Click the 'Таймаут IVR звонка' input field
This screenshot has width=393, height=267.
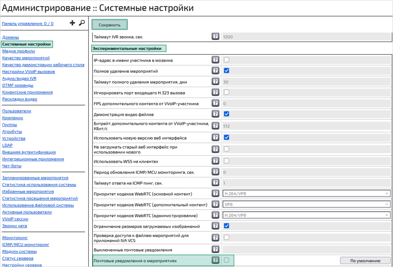306,36
